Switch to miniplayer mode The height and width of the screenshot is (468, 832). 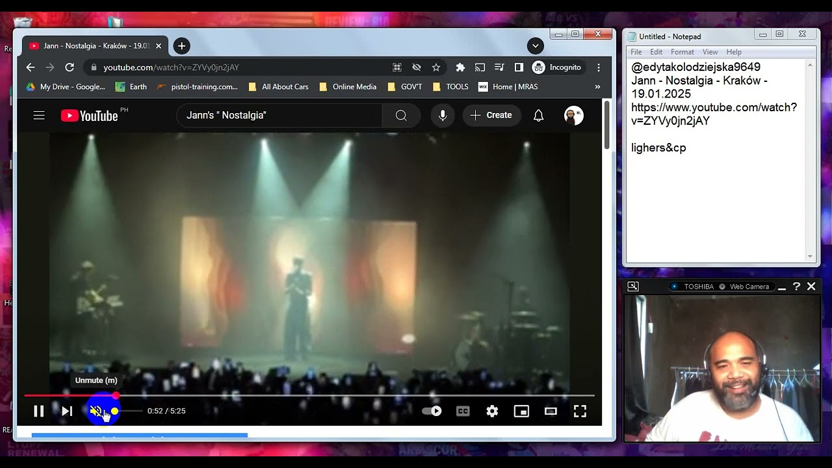521,411
